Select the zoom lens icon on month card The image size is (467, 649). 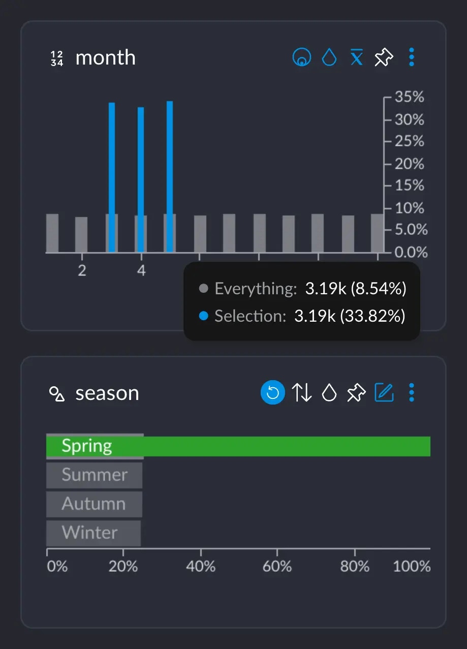(x=302, y=57)
